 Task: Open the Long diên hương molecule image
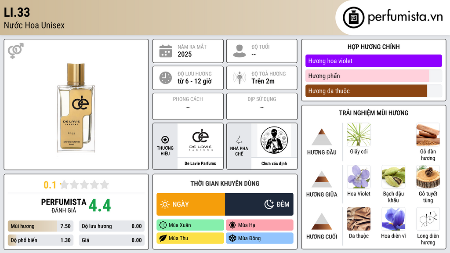[428, 219]
